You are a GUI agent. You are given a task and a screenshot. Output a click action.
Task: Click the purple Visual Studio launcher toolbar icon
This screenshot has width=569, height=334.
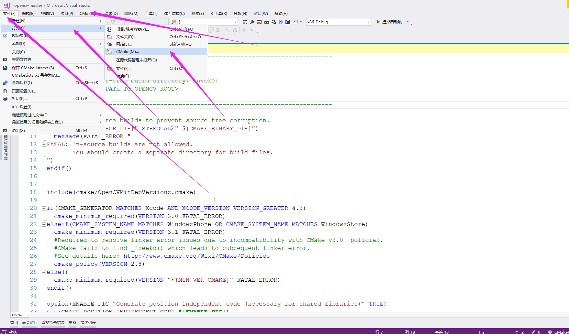coord(245,22)
